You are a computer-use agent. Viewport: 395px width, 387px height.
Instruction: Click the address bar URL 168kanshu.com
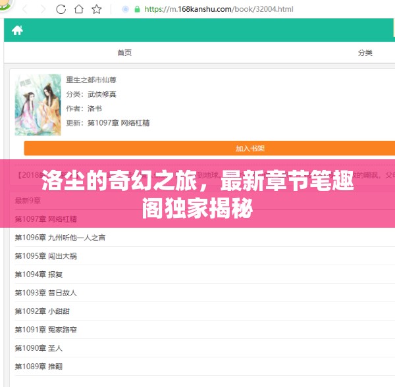(x=219, y=9)
